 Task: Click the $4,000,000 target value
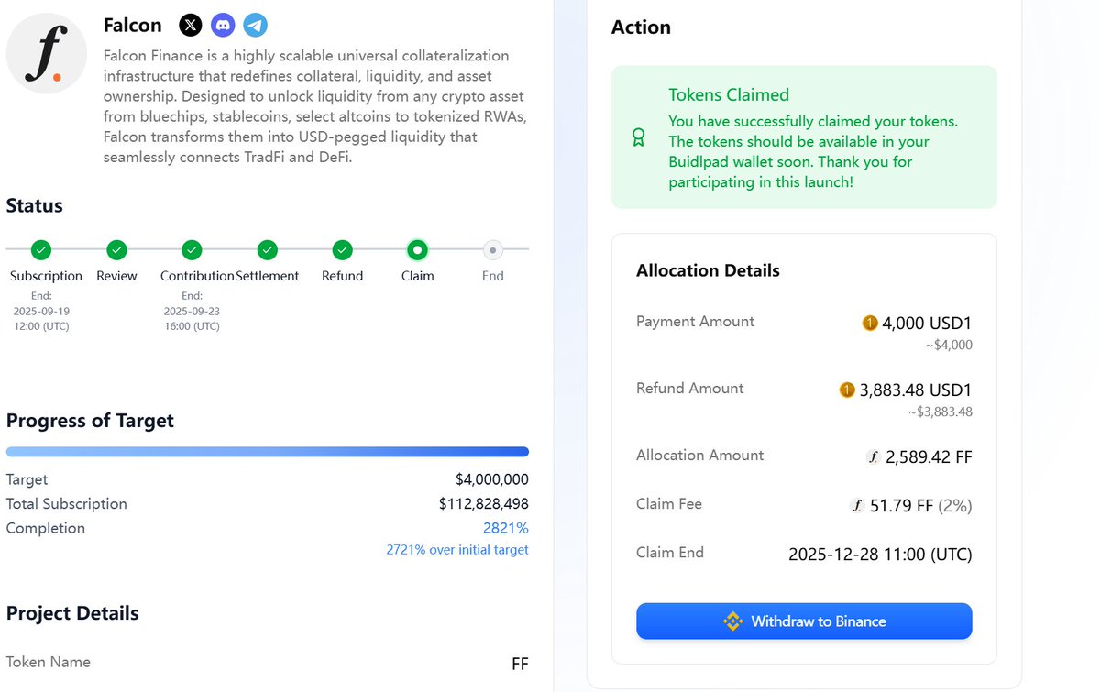[492, 479]
